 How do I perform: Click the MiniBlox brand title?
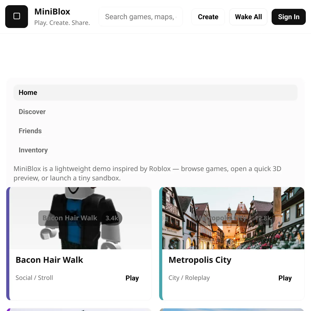(52, 12)
